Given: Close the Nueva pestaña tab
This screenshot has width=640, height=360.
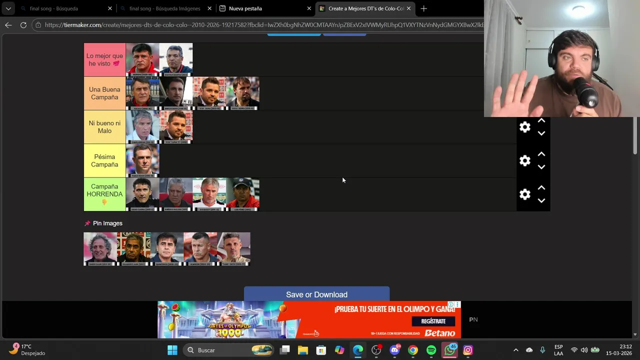Looking at the screenshot, I should click(x=309, y=8).
